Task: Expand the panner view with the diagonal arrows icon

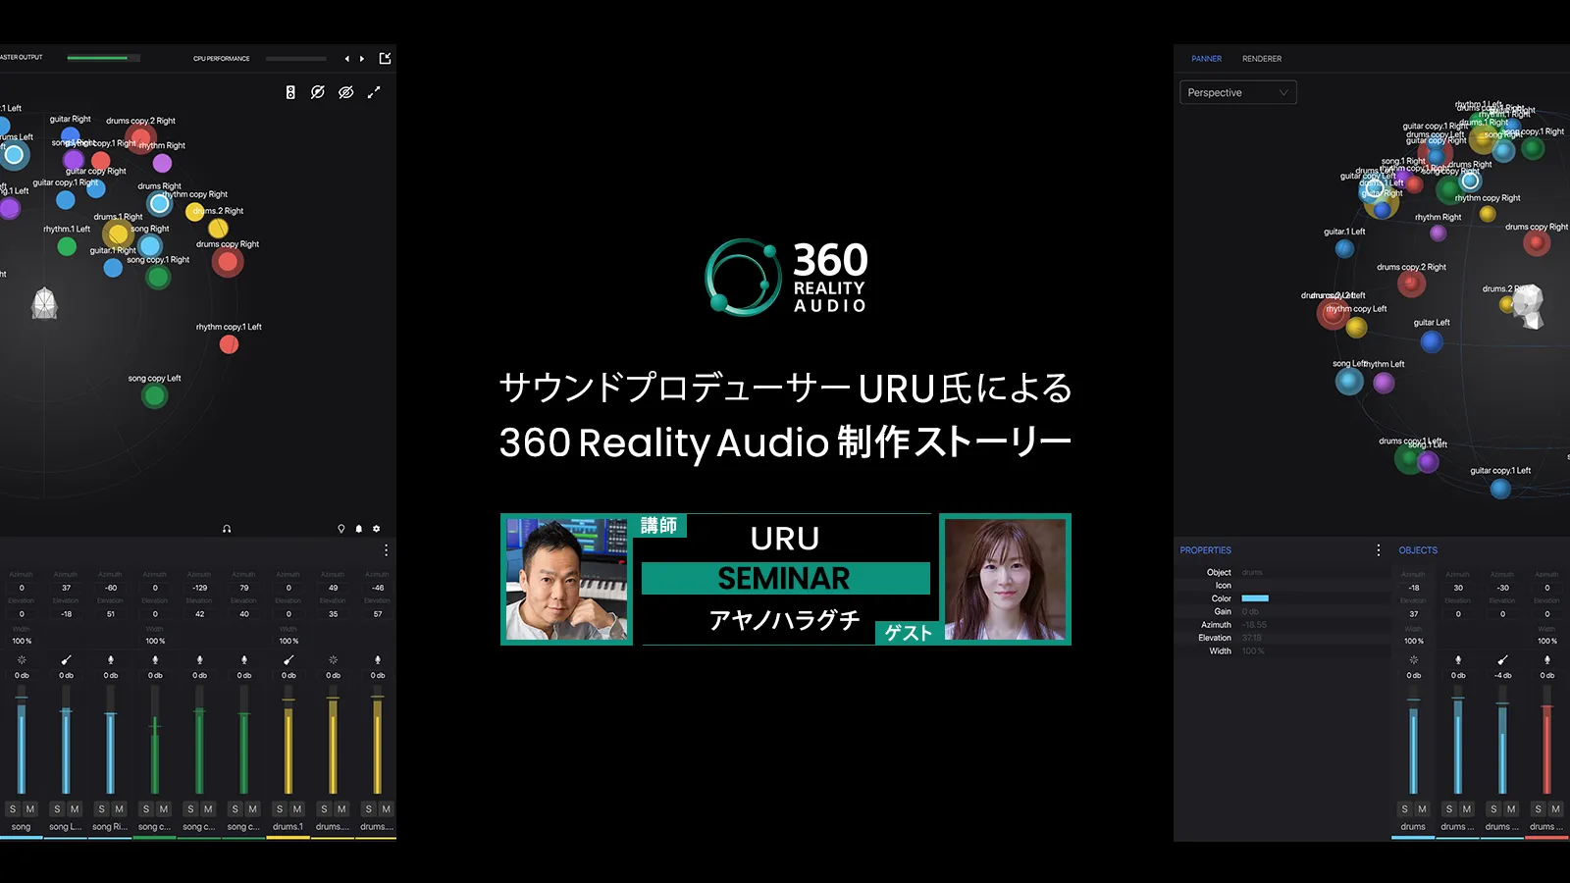Action: [x=374, y=92]
